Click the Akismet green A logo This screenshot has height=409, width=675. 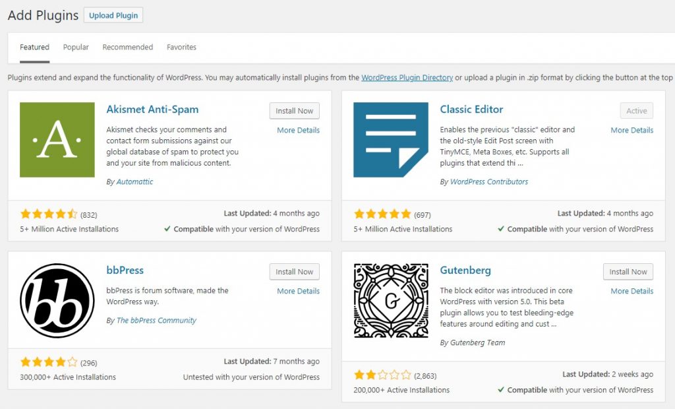pos(57,140)
